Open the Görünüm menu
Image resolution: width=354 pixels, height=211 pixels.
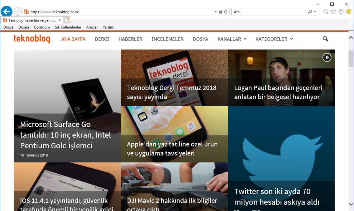point(42,27)
